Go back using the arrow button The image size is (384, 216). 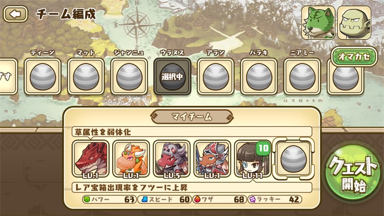[x=15, y=14]
